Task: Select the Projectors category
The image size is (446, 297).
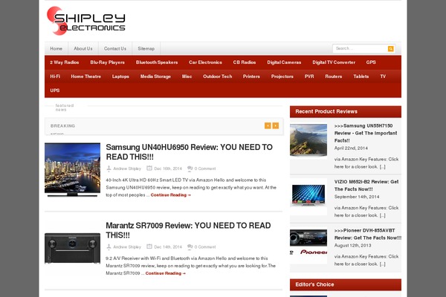Action: (x=282, y=76)
